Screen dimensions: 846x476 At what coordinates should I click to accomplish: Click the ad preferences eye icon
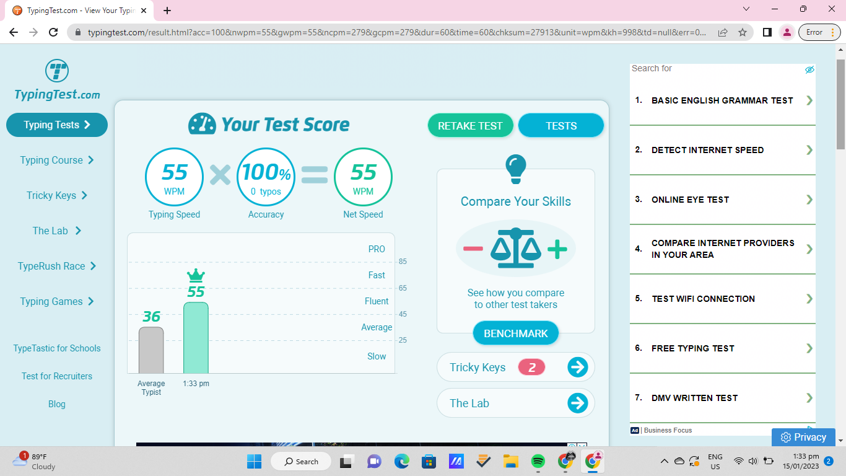click(x=809, y=69)
